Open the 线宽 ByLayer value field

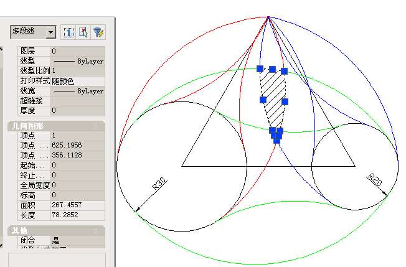78,91
